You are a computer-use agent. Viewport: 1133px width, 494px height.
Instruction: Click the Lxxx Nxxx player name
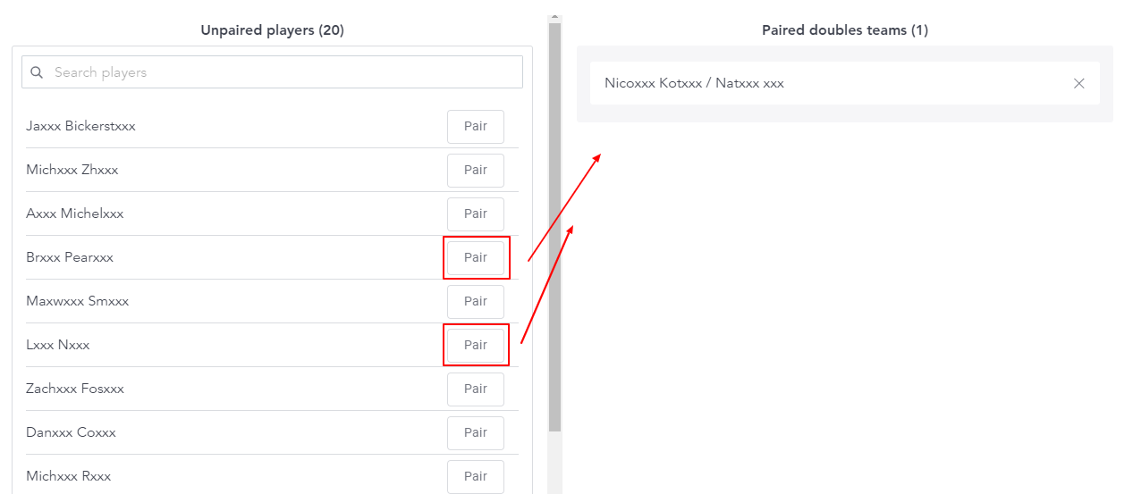tap(58, 345)
